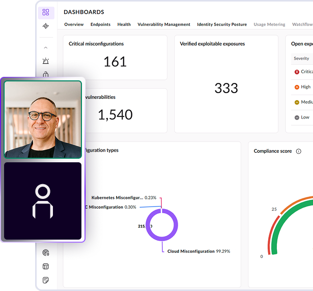The width and height of the screenshot is (313, 291).
Task: Click the gray Low severity icon
Action: pyautogui.click(x=297, y=117)
